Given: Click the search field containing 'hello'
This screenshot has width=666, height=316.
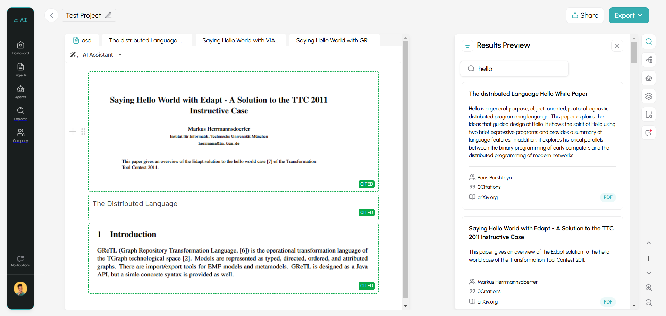Looking at the screenshot, I should (x=514, y=69).
